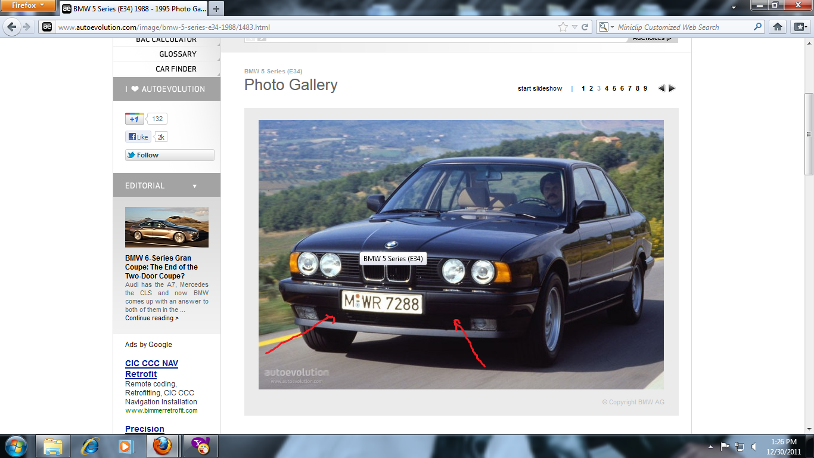Go to gallery photo 6
814x458 pixels.
click(622, 88)
